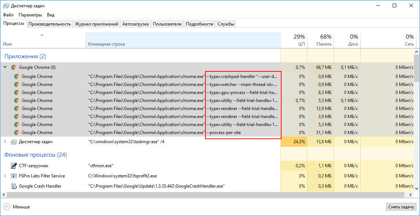Sort by the ЦП column header
This screenshot has height=216, width=420.
click(x=294, y=40)
